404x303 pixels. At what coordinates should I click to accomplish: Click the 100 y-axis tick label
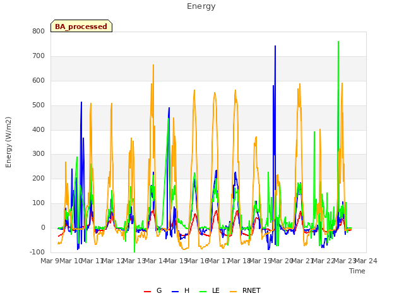39,203
